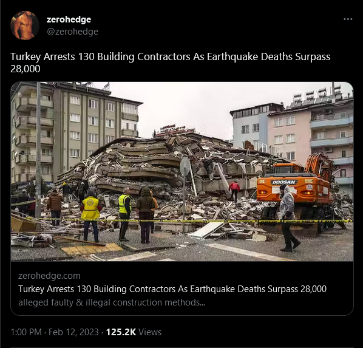Click the person in the grey hooded jacket

tap(288, 218)
